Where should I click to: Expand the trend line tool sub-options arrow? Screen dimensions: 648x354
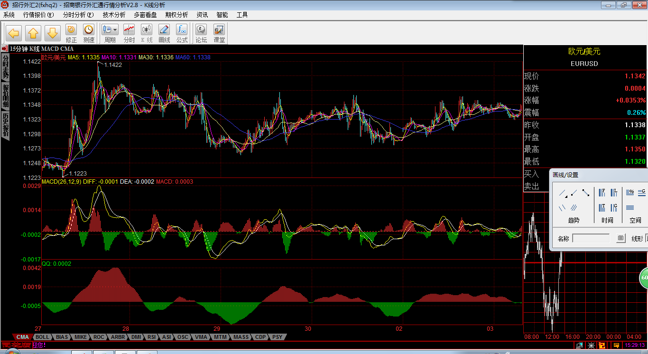[566, 196]
